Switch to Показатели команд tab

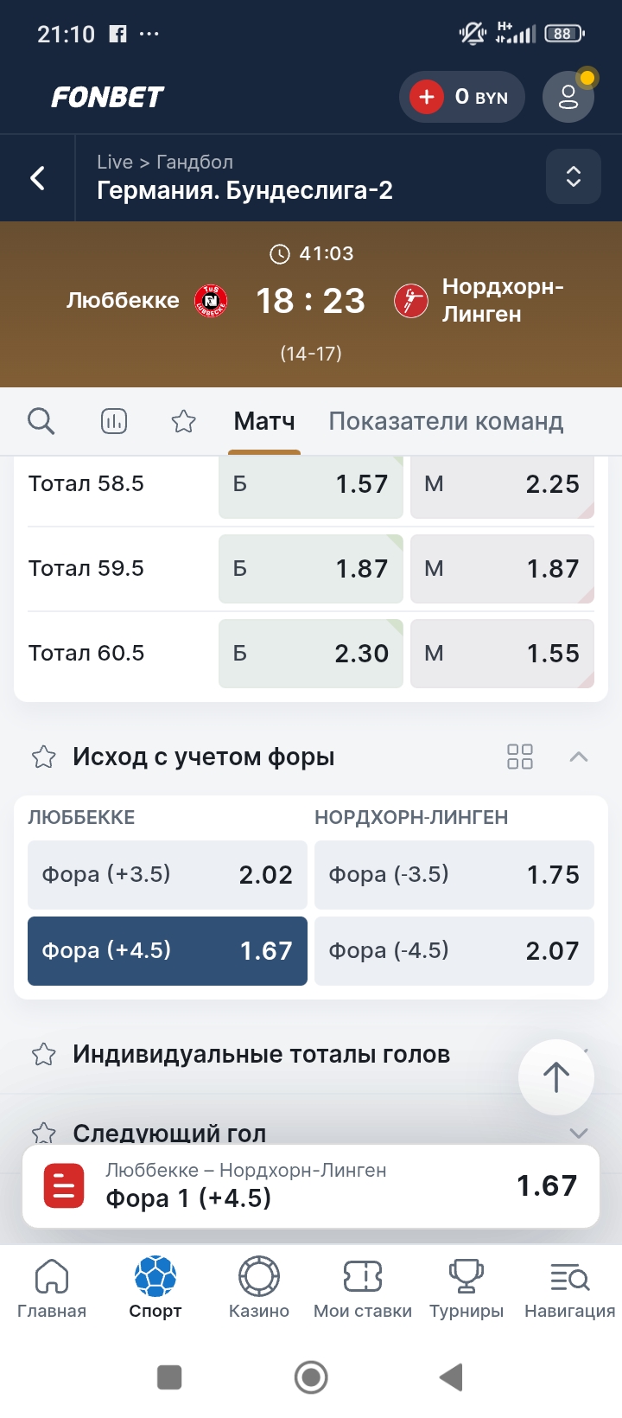(x=446, y=421)
